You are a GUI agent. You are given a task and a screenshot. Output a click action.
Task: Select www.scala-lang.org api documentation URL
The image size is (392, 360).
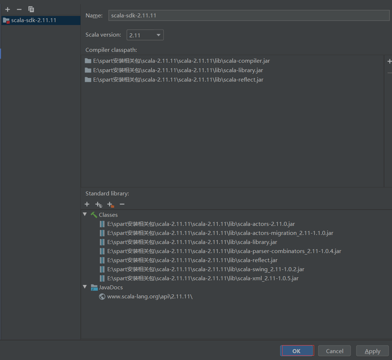150,297
